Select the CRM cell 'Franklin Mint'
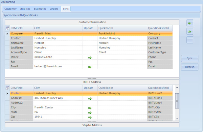This screenshot has width=203, height=132. (58, 34)
